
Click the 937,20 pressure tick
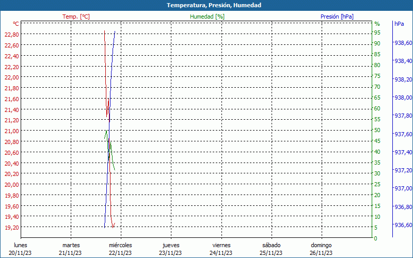pyautogui.click(x=403, y=170)
